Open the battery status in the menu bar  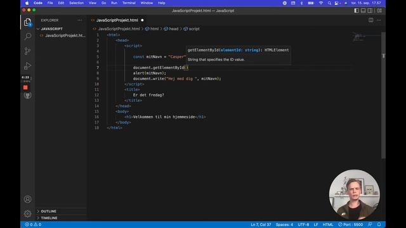tap(311, 3)
